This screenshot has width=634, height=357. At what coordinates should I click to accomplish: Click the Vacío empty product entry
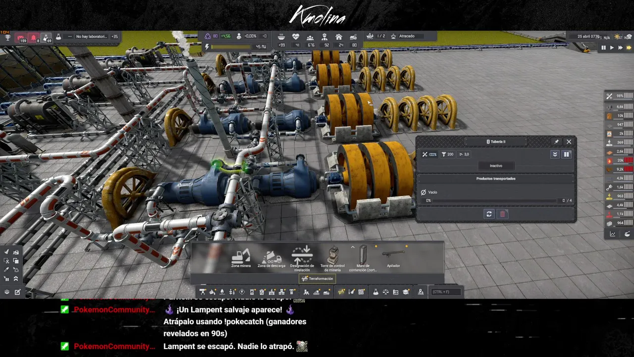[x=429, y=192]
